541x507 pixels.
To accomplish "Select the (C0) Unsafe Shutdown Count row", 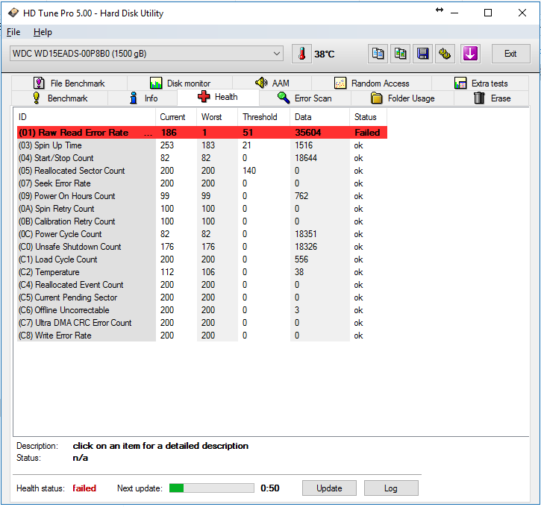I will (202, 247).
